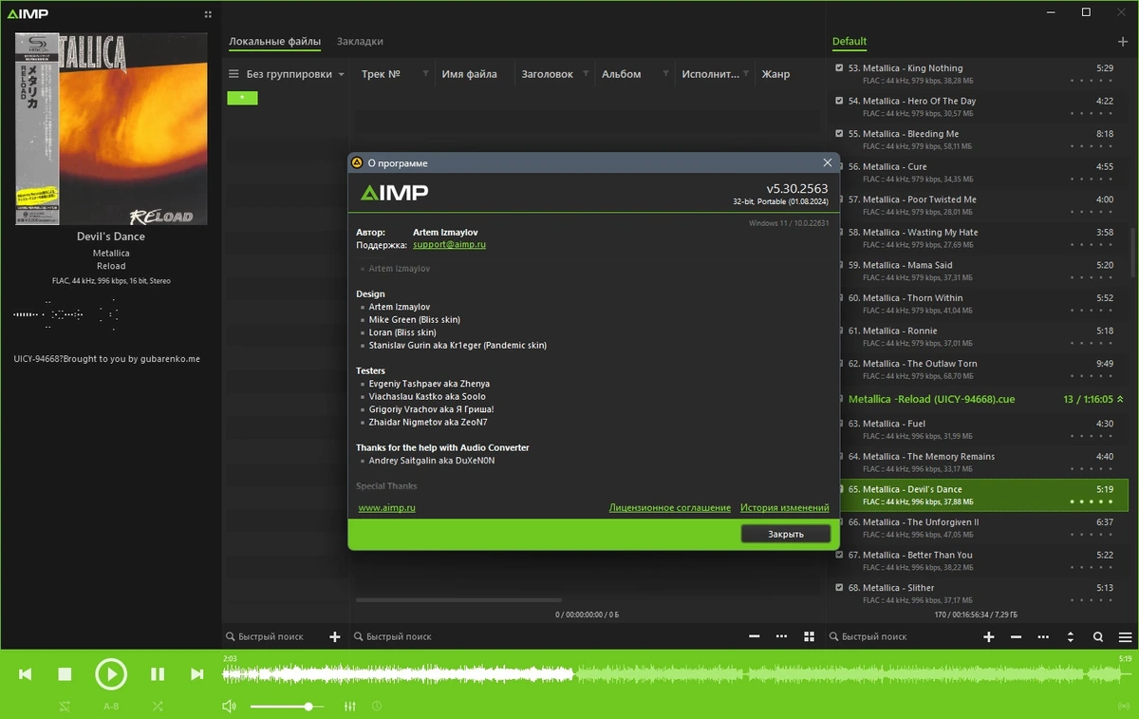Rate Devil's Dance with rating dots
Viewport: 1139px width, 719px height.
tap(1091, 501)
